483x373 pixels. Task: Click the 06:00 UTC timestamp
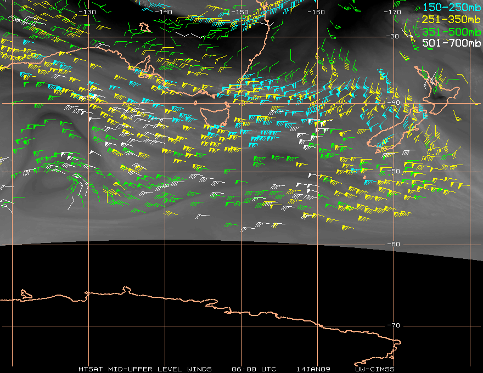(254, 369)
